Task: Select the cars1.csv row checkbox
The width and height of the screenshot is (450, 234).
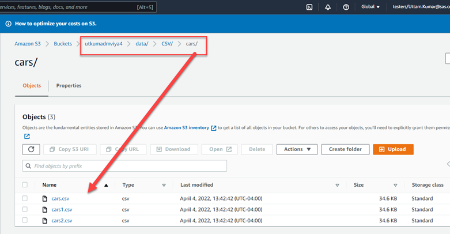Action: pyautogui.click(x=25, y=209)
